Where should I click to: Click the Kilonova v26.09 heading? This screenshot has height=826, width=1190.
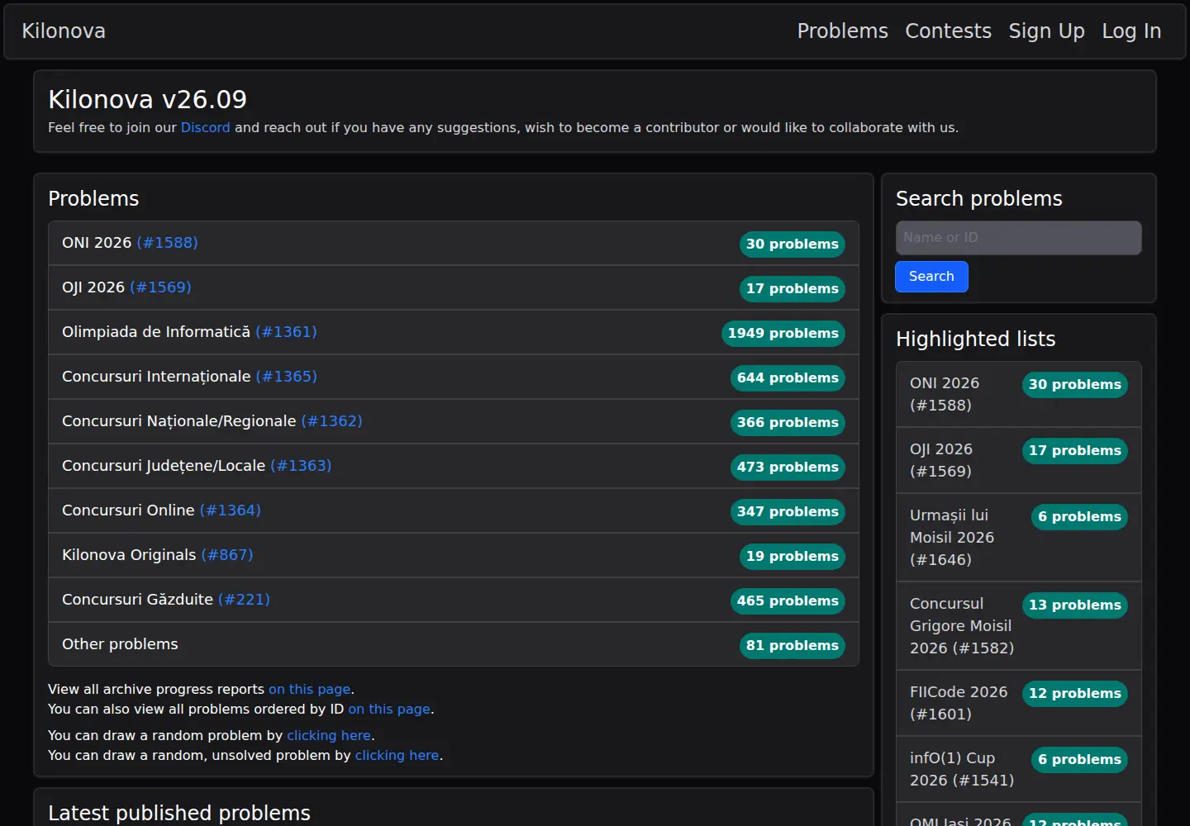[x=147, y=100]
